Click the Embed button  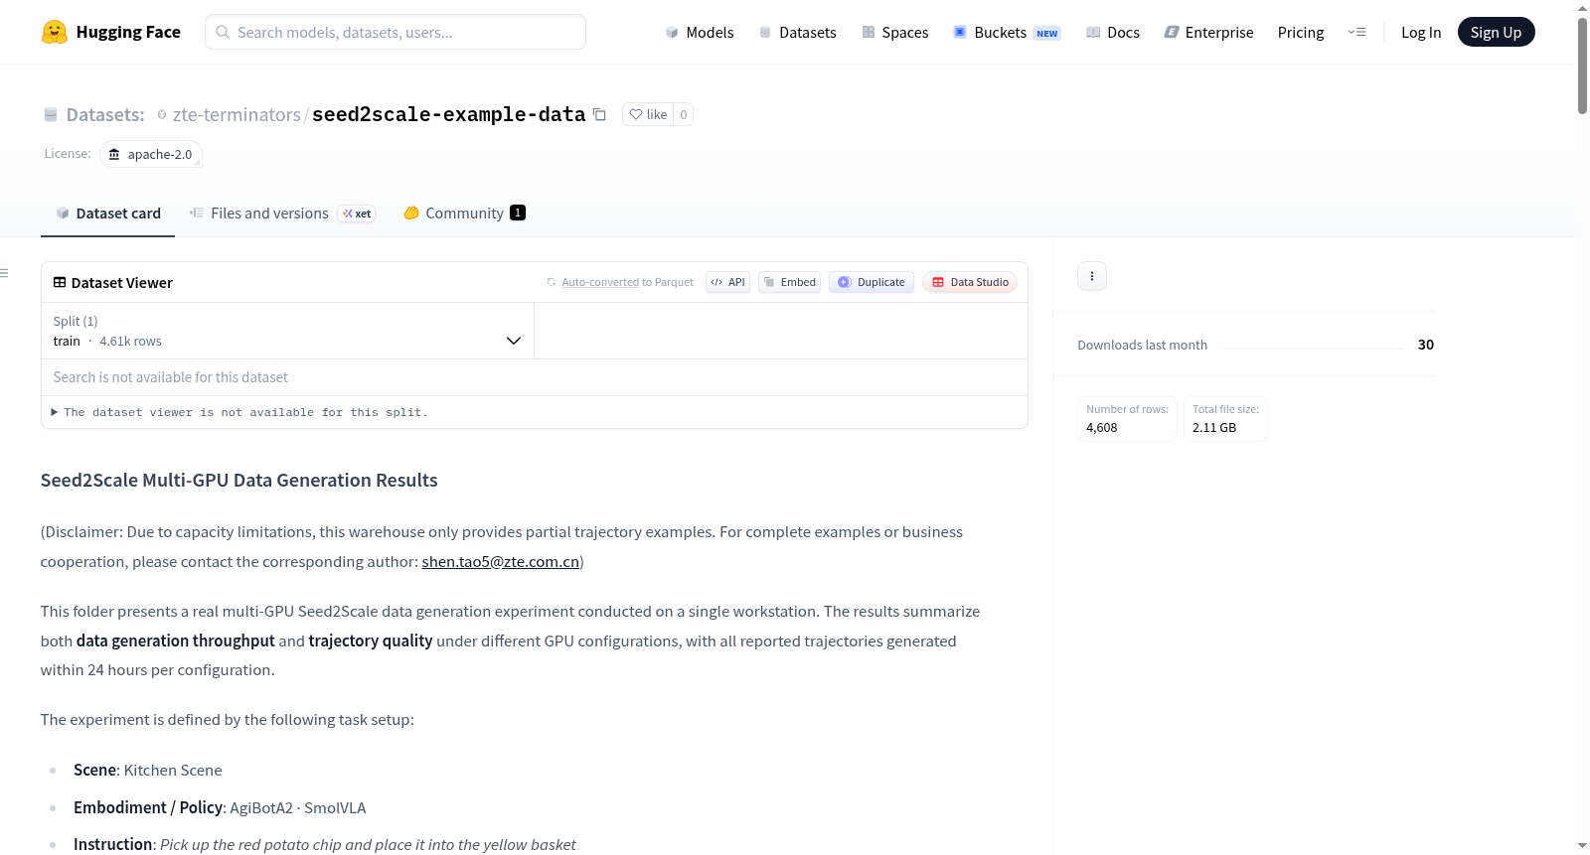pyautogui.click(x=789, y=282)
